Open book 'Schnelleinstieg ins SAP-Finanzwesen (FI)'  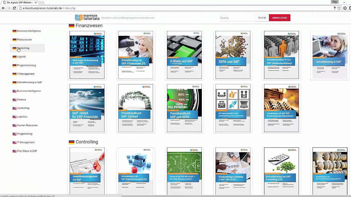coord(135,55)
